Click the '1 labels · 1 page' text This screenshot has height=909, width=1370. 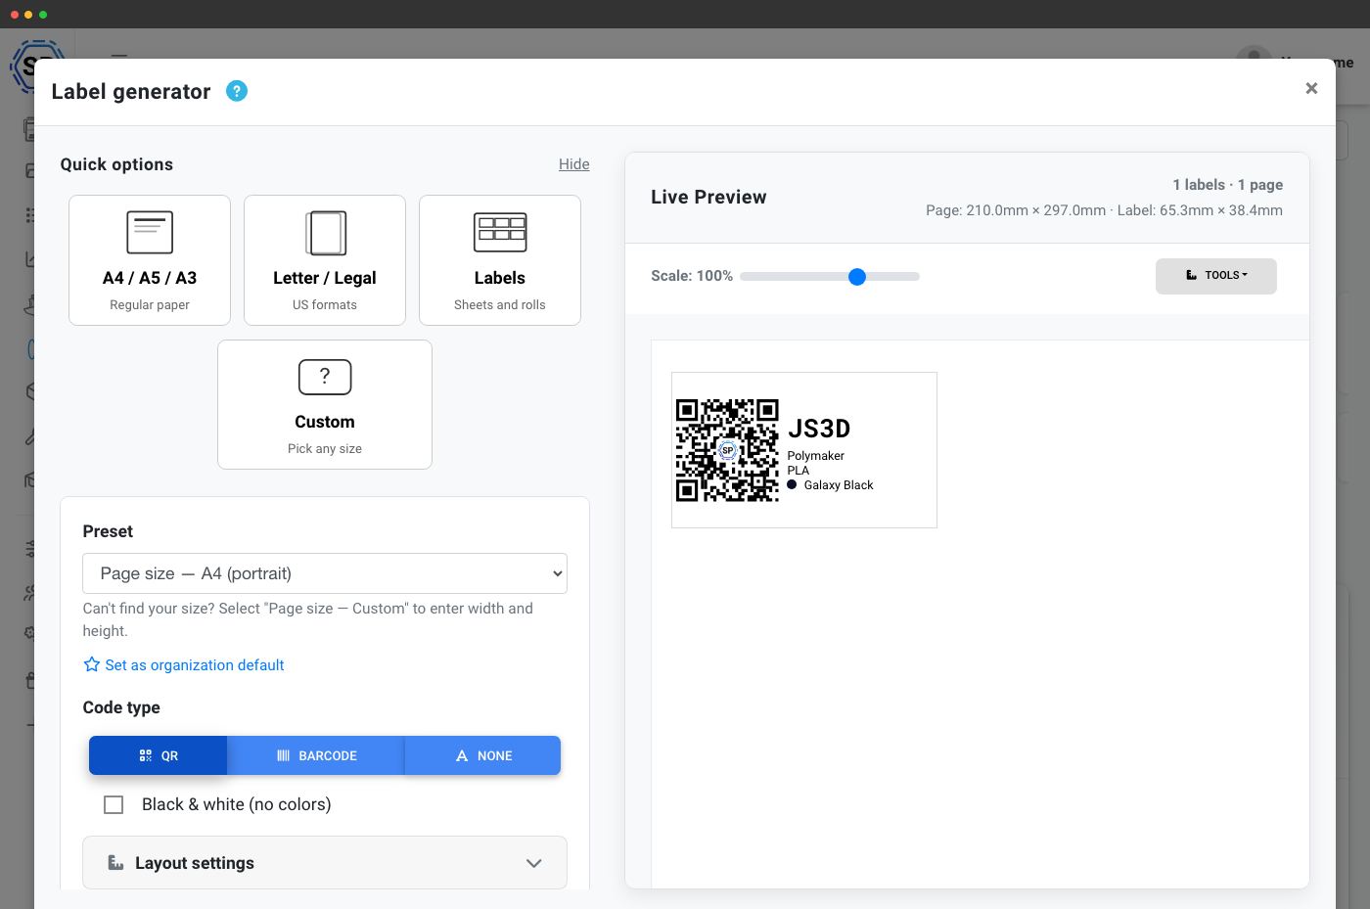(x=1228, y=185)
